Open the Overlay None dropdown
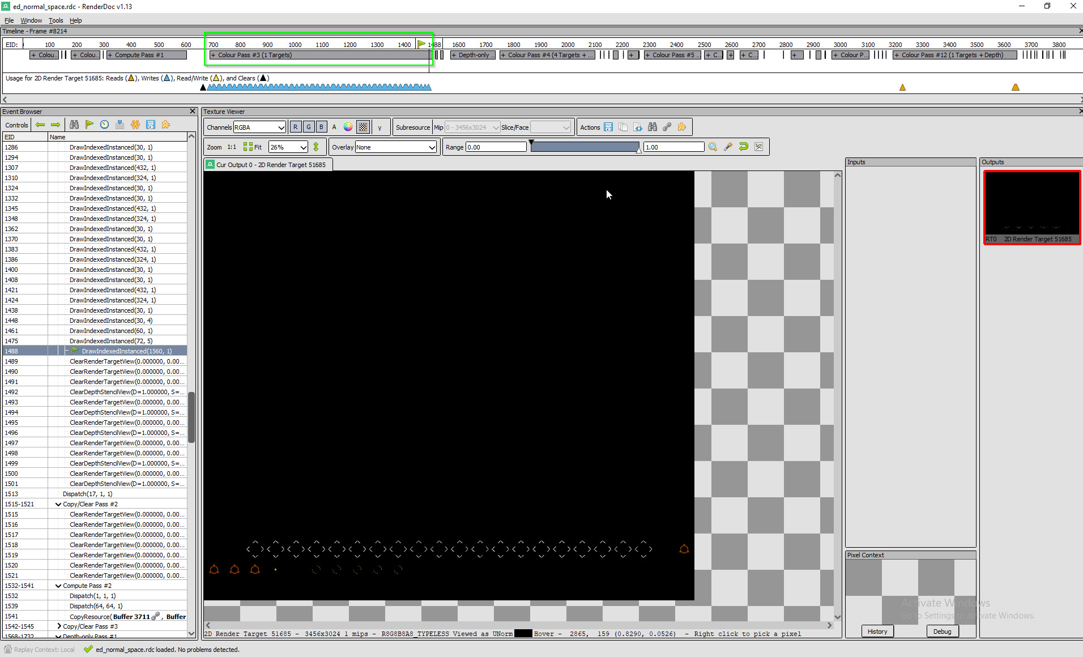The width and height of the screenshot is (1083, 657). click(396, 147)
